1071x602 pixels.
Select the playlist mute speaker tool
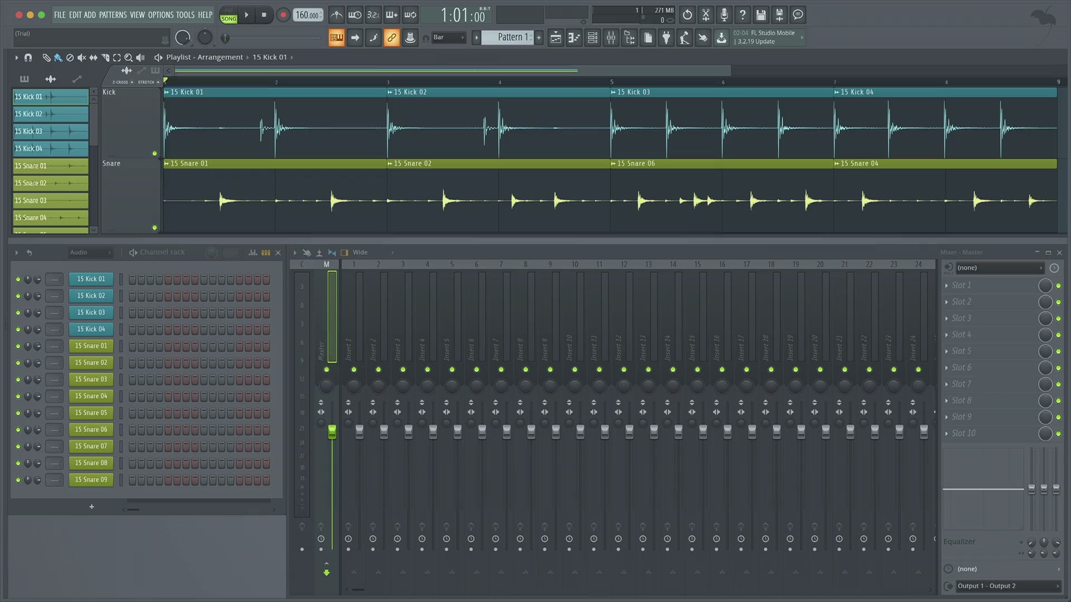coord(81,57)
